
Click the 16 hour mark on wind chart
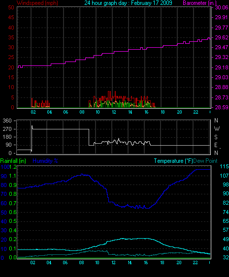point(146,112)
